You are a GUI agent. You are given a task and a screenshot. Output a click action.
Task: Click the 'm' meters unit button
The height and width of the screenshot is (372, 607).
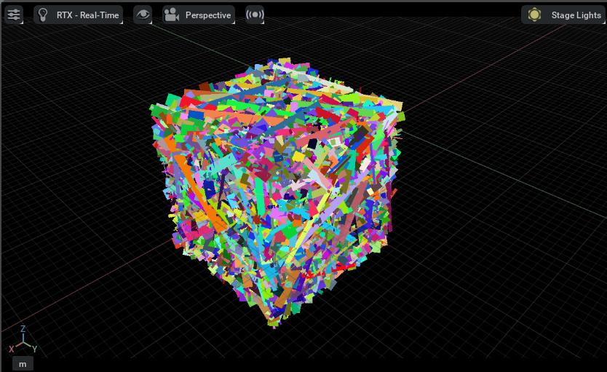click(23, 363)
